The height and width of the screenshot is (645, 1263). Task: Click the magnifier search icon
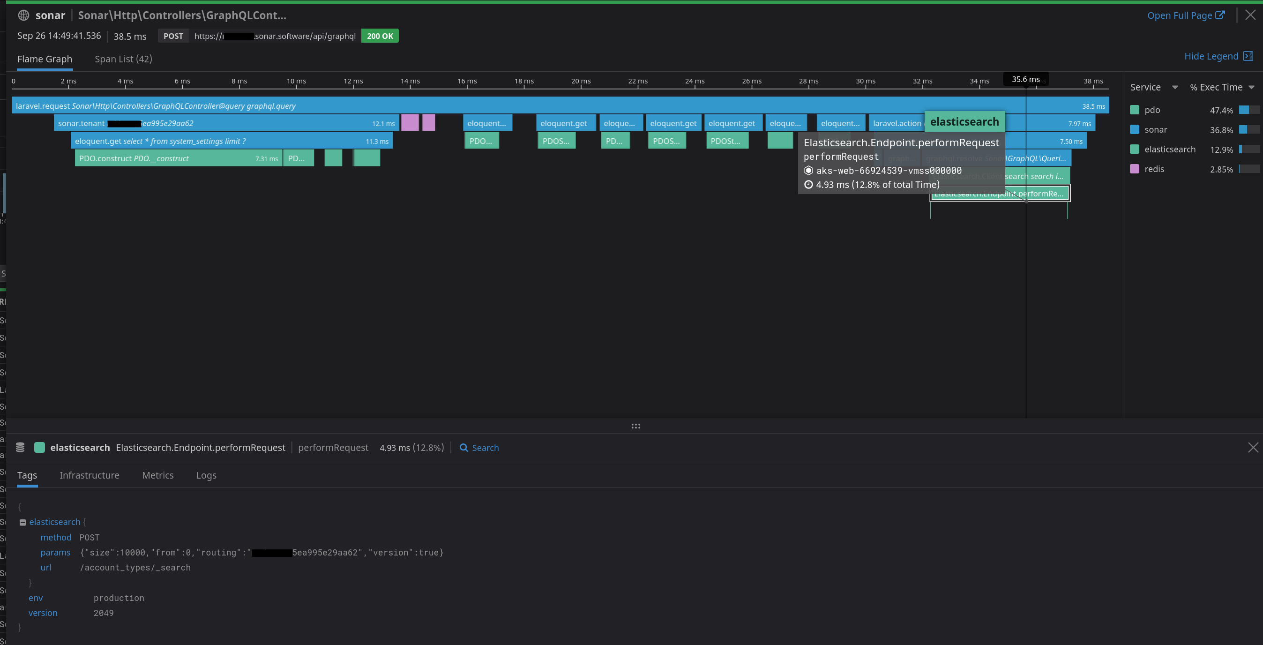(x=463, y=448)
